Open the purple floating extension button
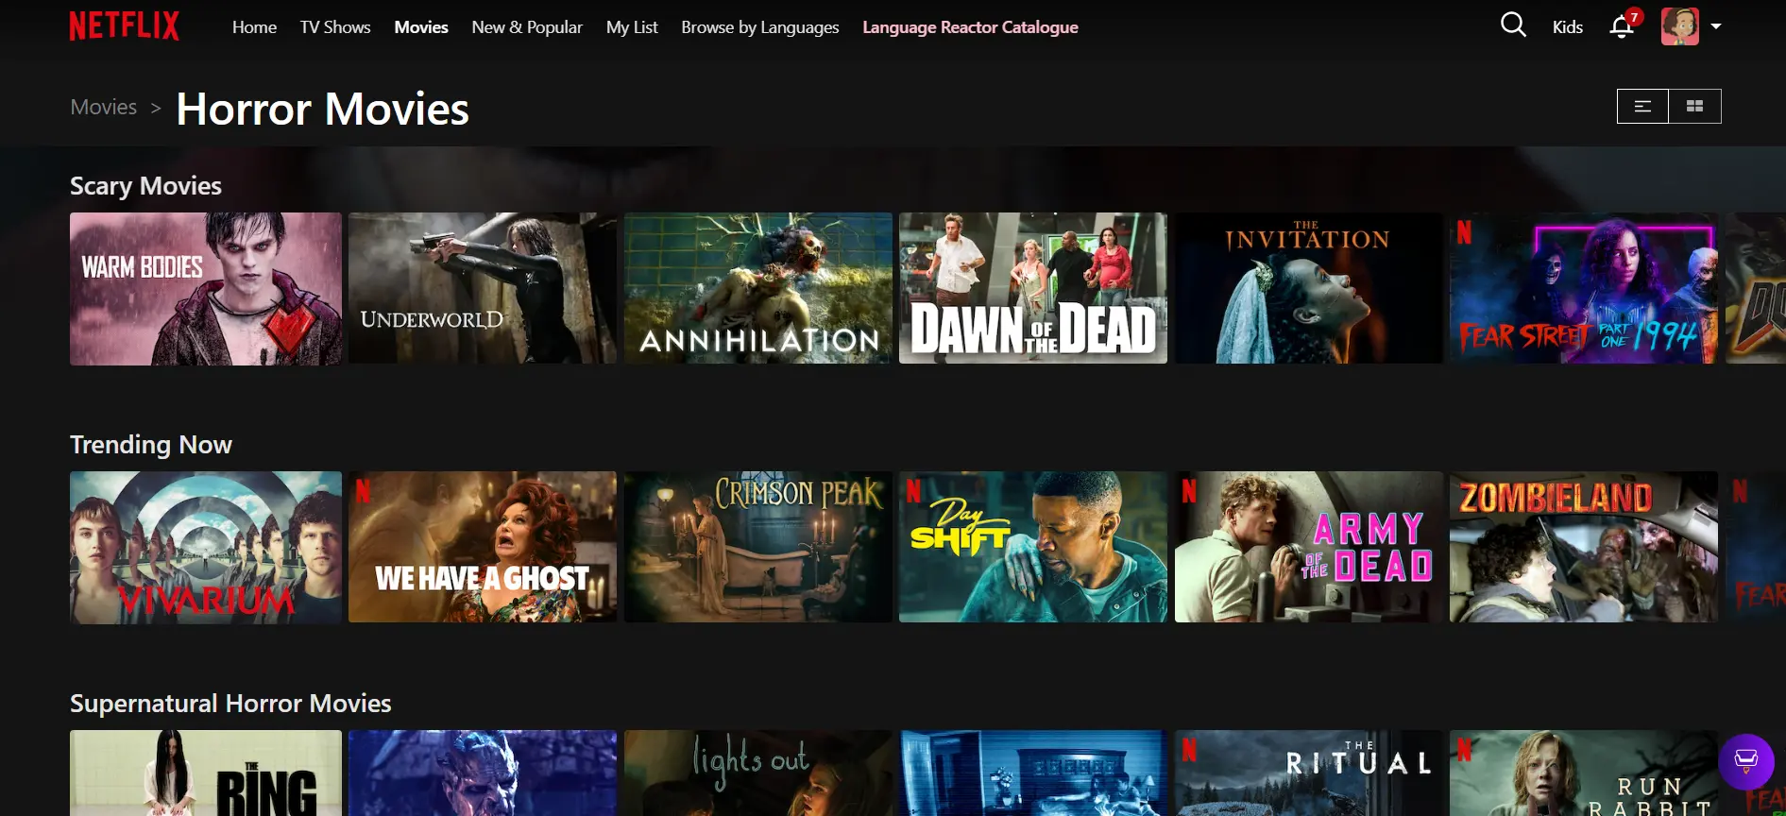 pyautogui.click(x=1746, y=761)
